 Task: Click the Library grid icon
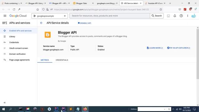tap(5, 37)
